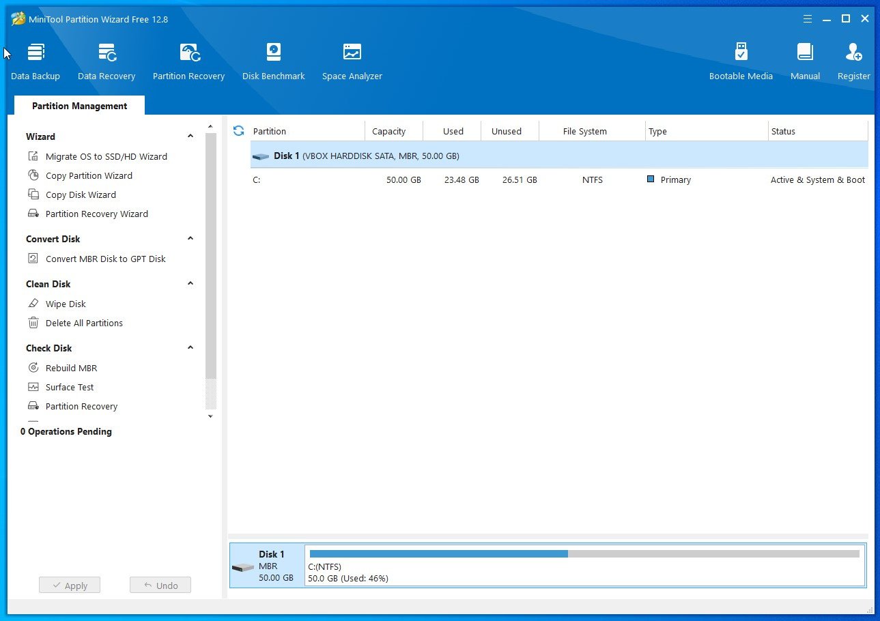This screenshot has width=880, height=621.
Task: Run the Surface Test option
Action: tap(70, 387)
